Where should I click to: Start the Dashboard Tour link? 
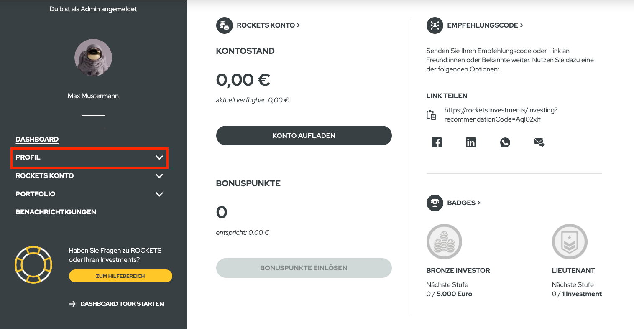click(x=122, y=304)
